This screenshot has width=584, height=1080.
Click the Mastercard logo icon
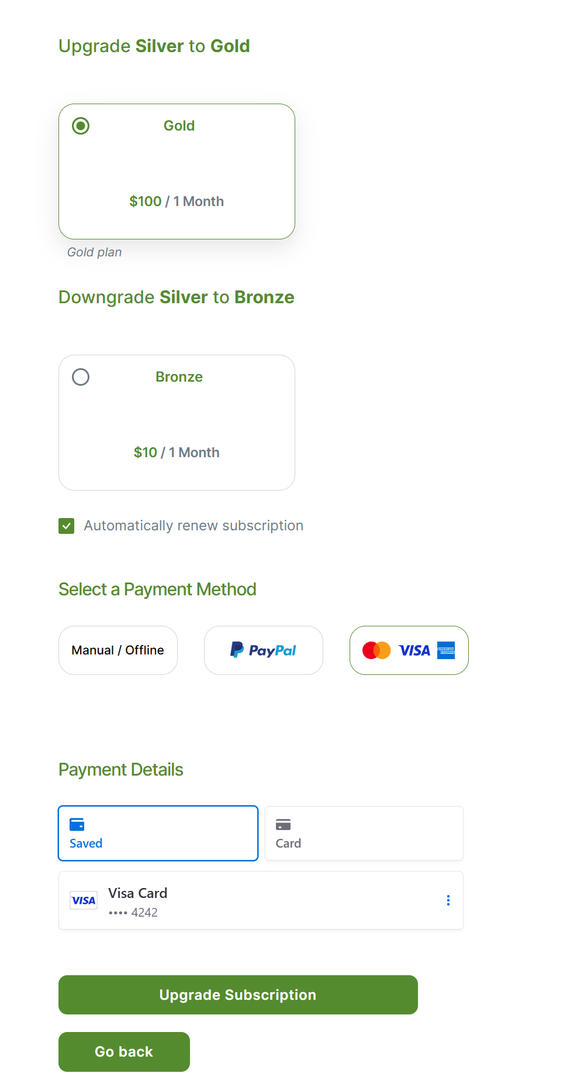376,650
